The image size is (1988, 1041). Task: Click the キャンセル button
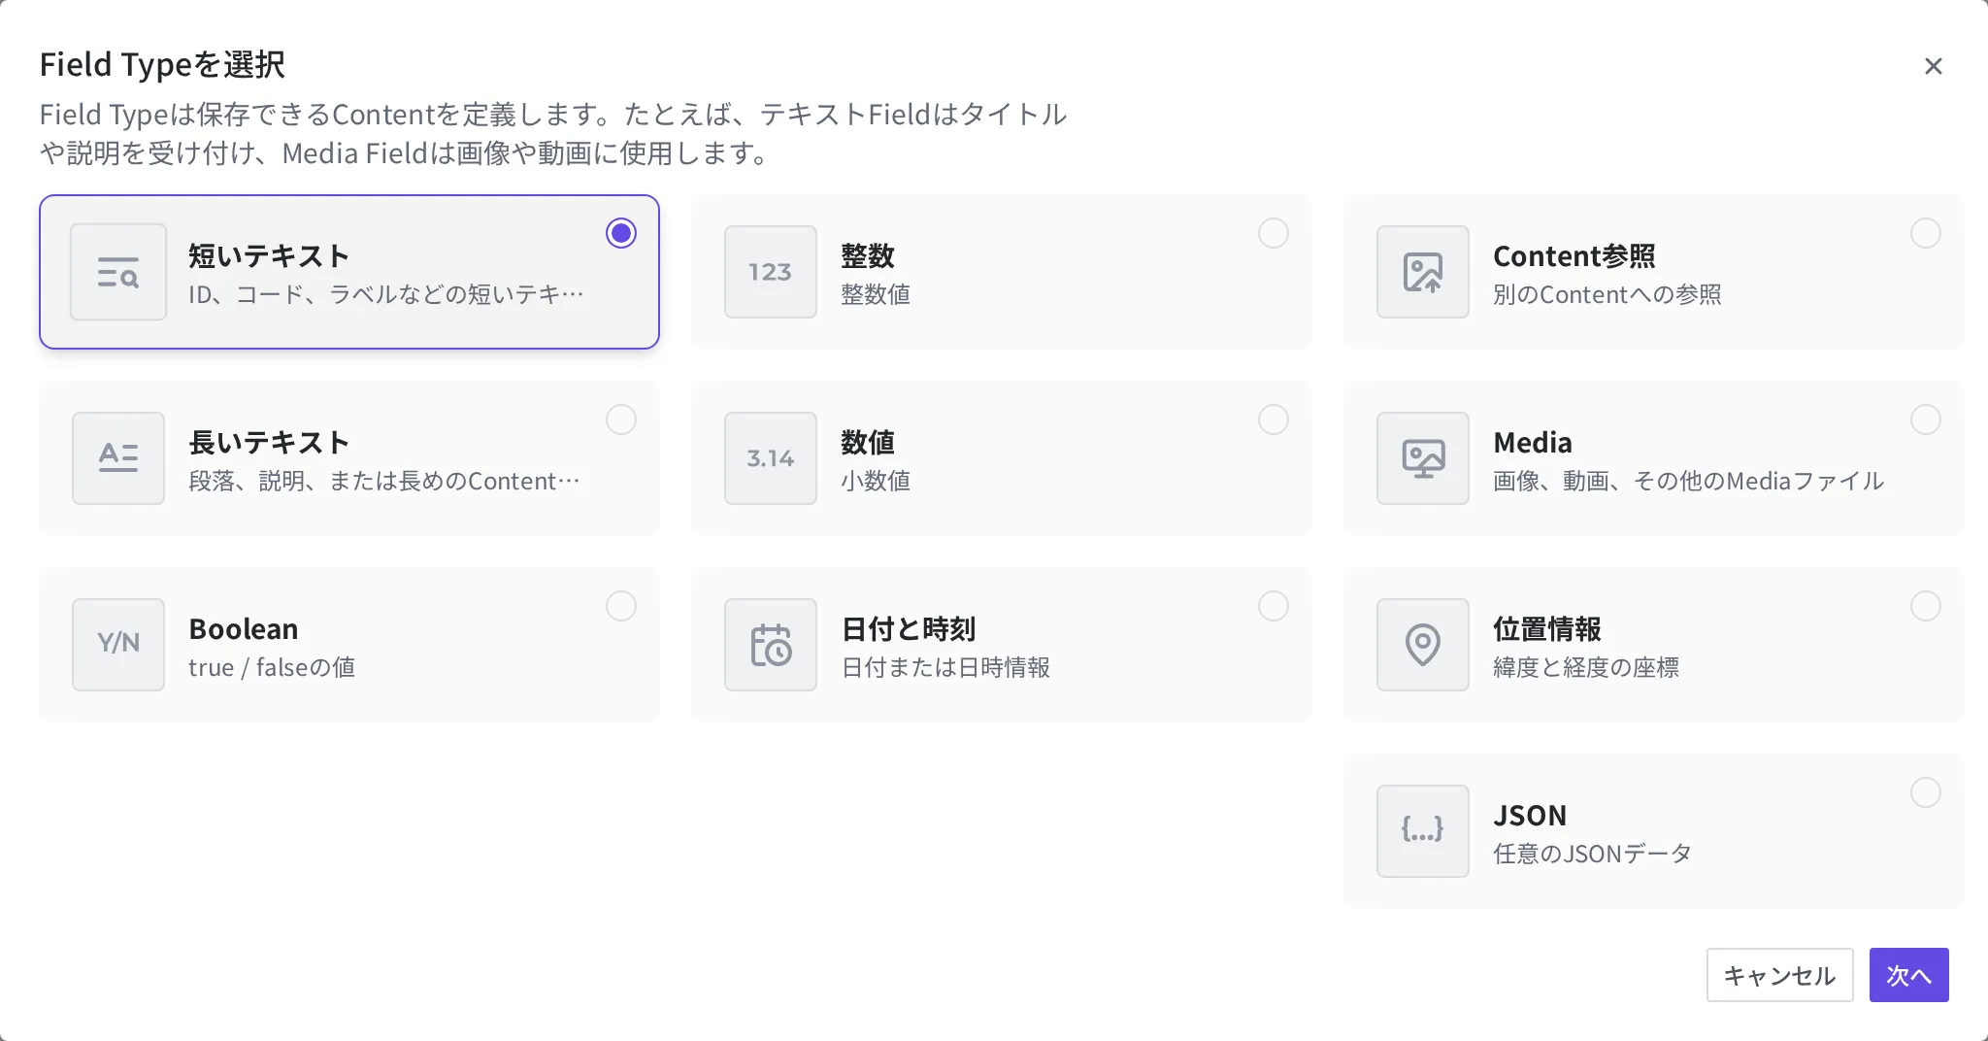pos(1780,975)
